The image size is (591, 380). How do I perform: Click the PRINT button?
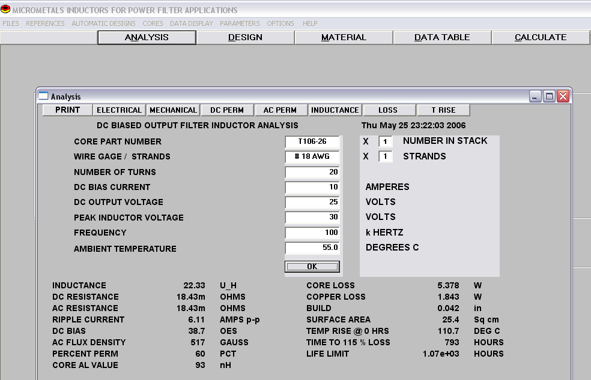point(67,110)
